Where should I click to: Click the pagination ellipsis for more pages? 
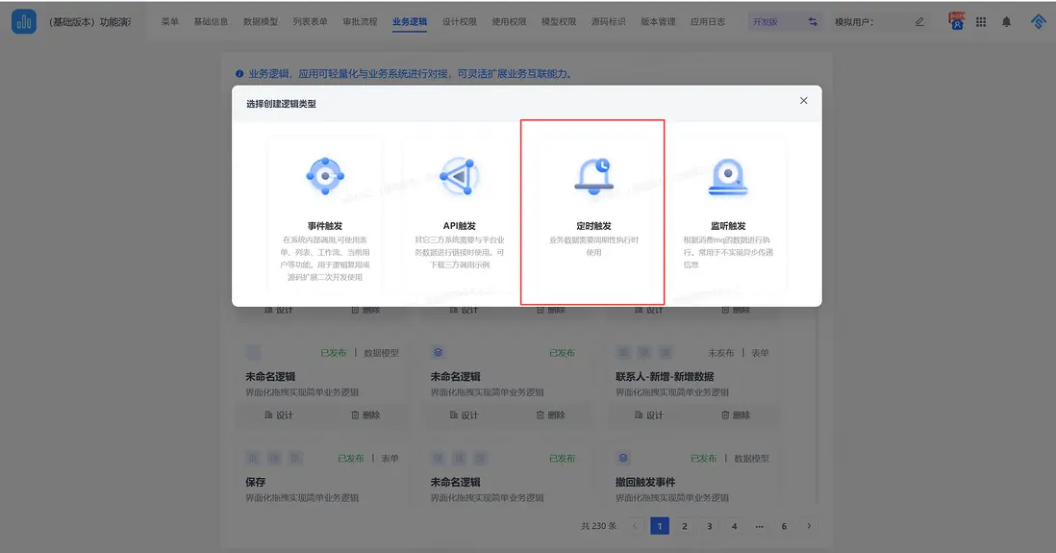coord(759,526)
